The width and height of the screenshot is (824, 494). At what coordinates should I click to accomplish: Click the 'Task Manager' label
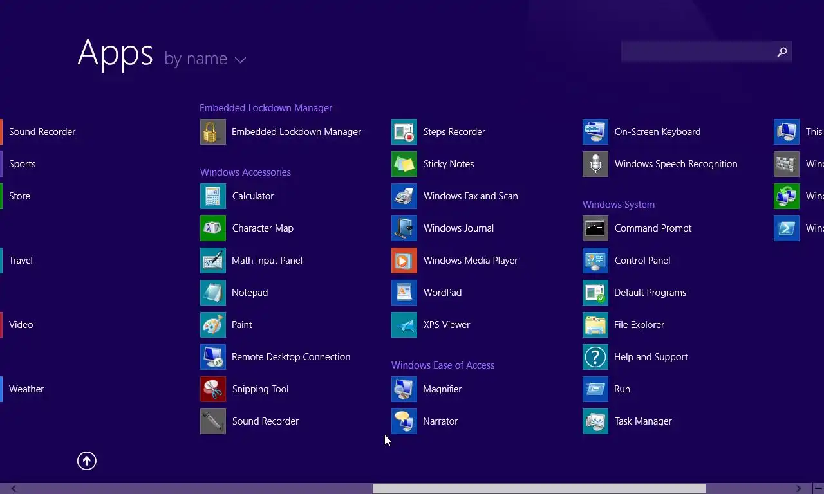click(x=643, y=421)
